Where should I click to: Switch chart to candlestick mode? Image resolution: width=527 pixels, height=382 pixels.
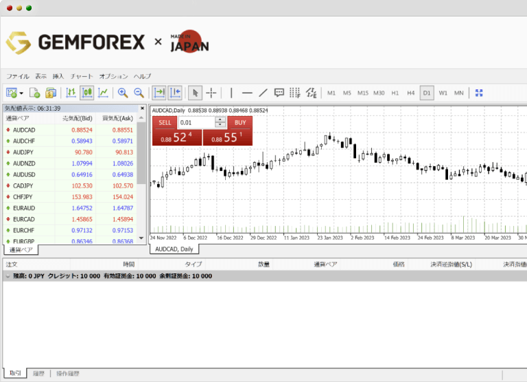coord(87,93)
